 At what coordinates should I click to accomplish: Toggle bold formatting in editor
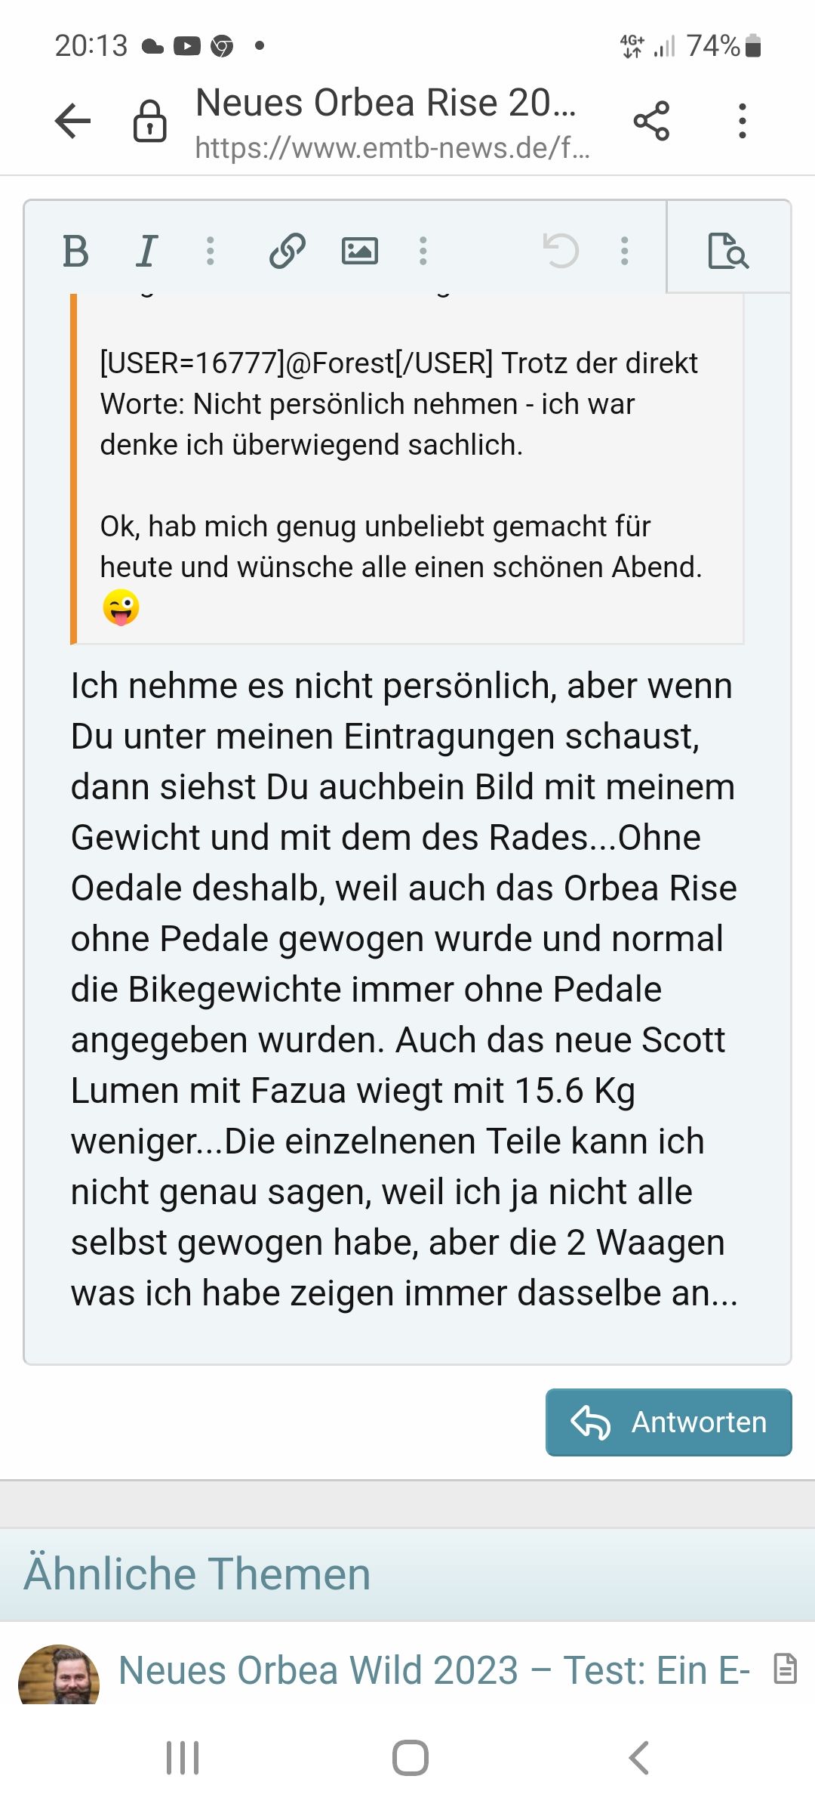click(75, 251)
